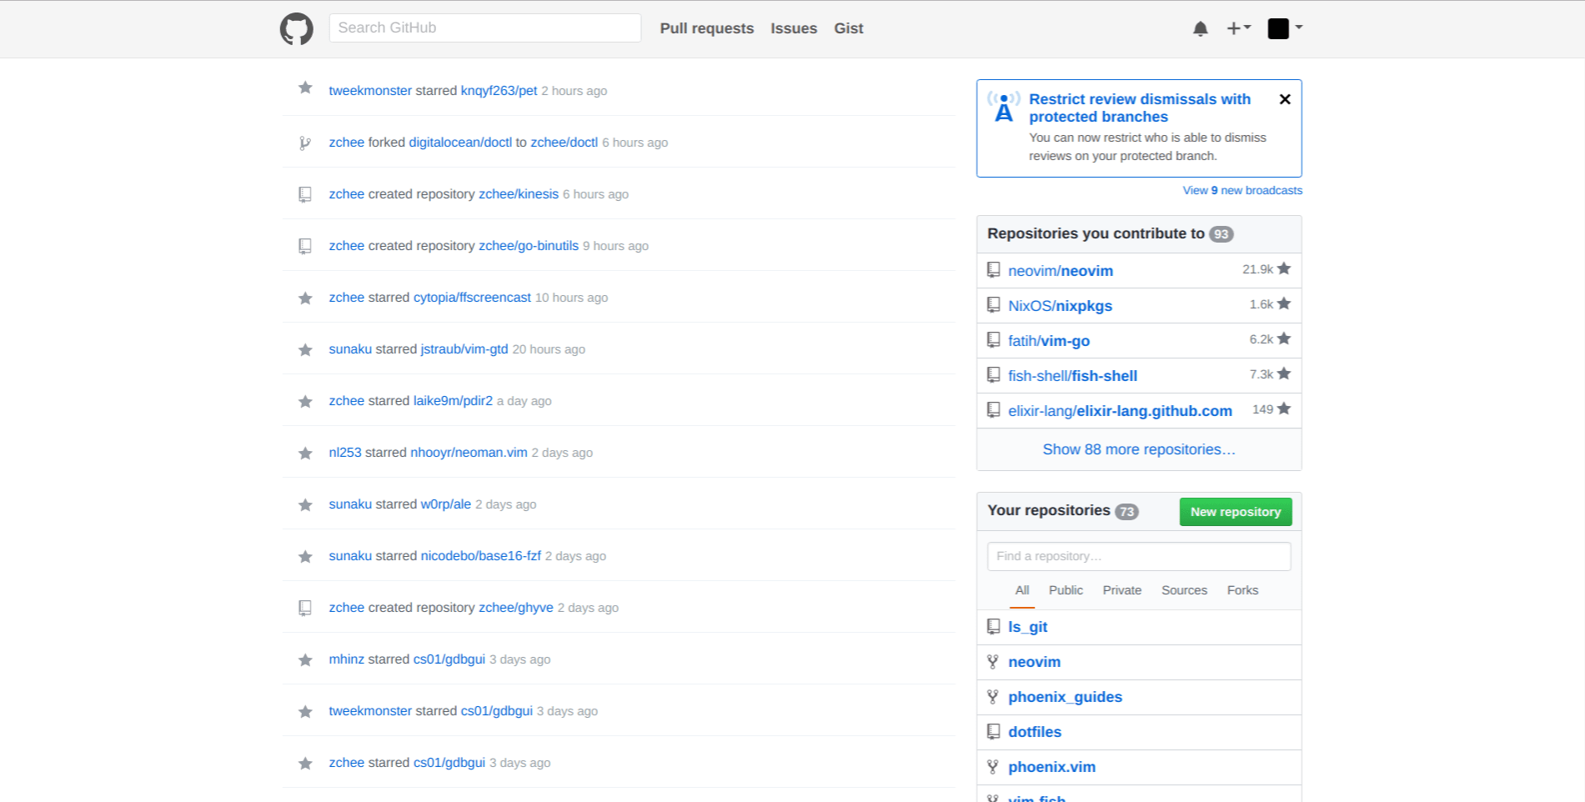Click star icon next to elixir-lang 149
Image resolution: width=1585 pixels, height=802 pixels.
tap(1283, 409)
